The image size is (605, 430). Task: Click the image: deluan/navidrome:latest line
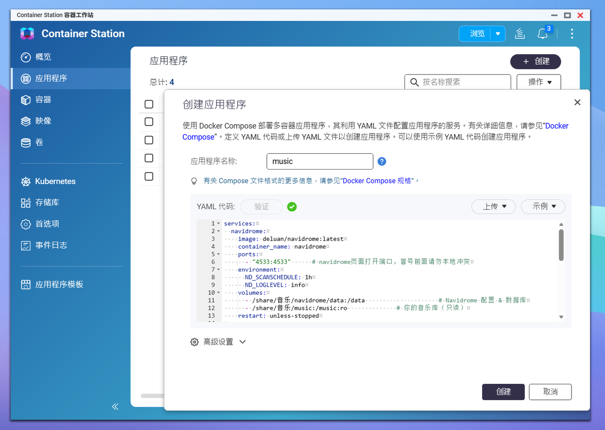click(290, 239)
